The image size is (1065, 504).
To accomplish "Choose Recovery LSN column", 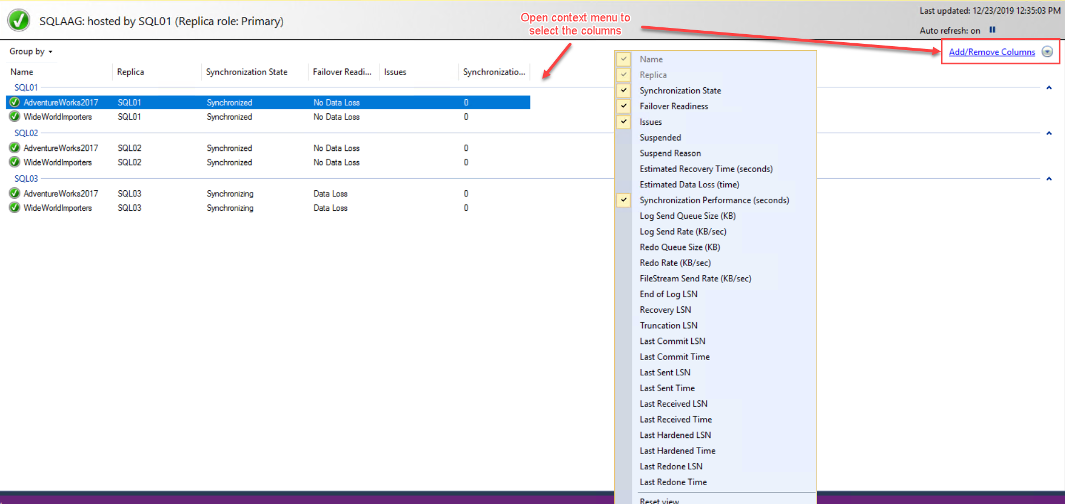I will point(665,310).
